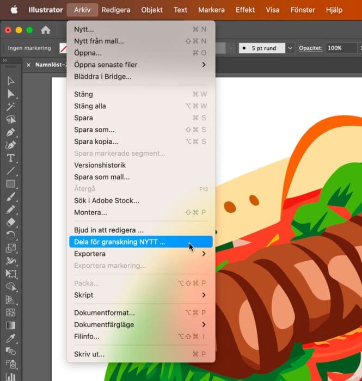
Task: Select the Symbol Sprayer tool
Action: [x=11, y=364]
